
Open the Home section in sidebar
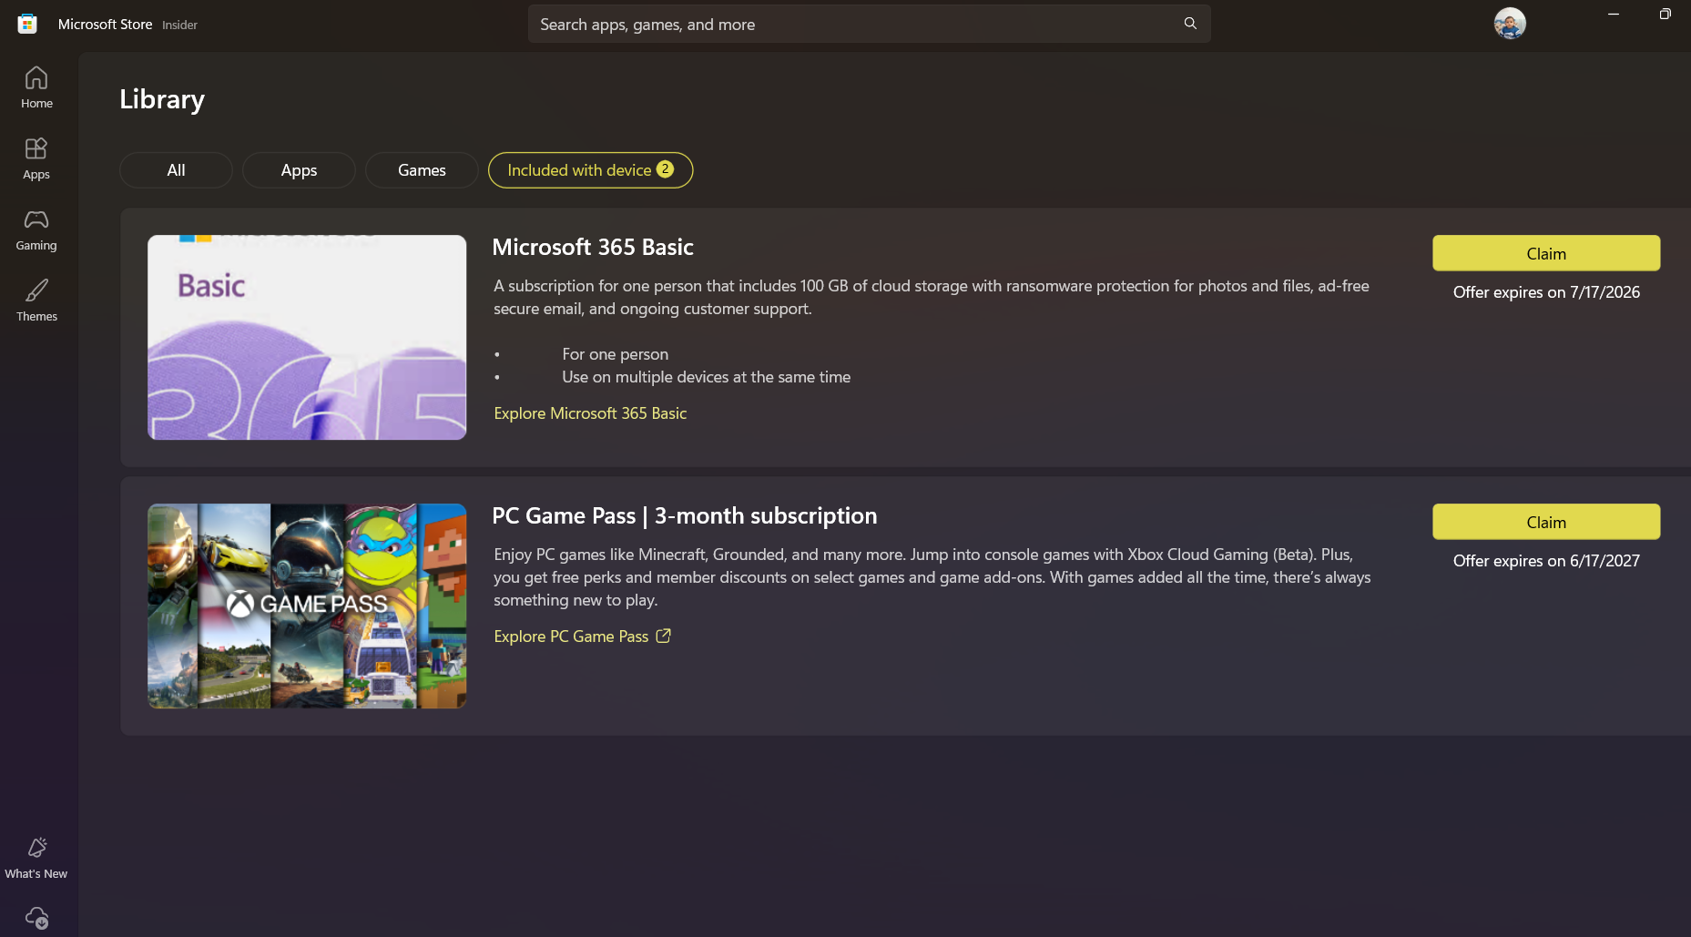(x=36, y=87)
